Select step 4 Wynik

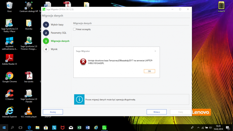(x=50, y=49)
